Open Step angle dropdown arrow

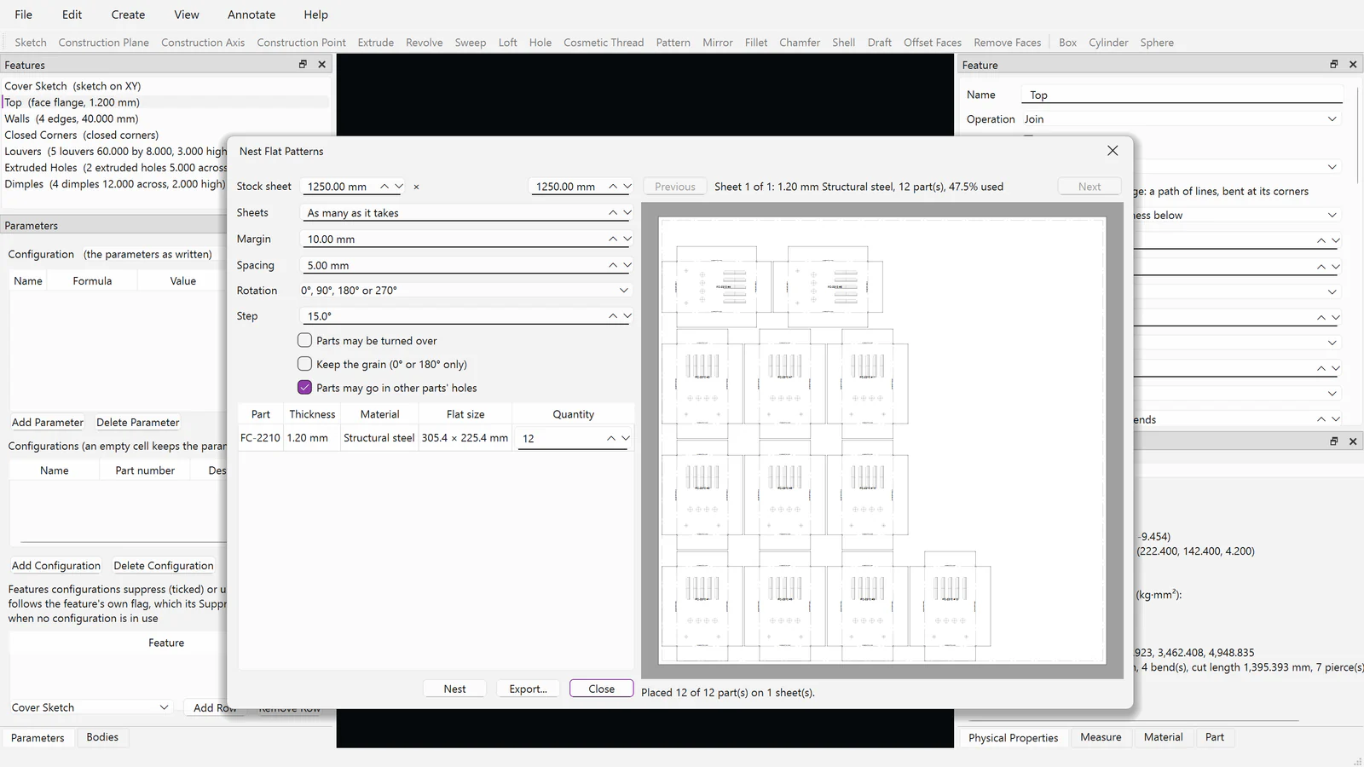(627, 316)
